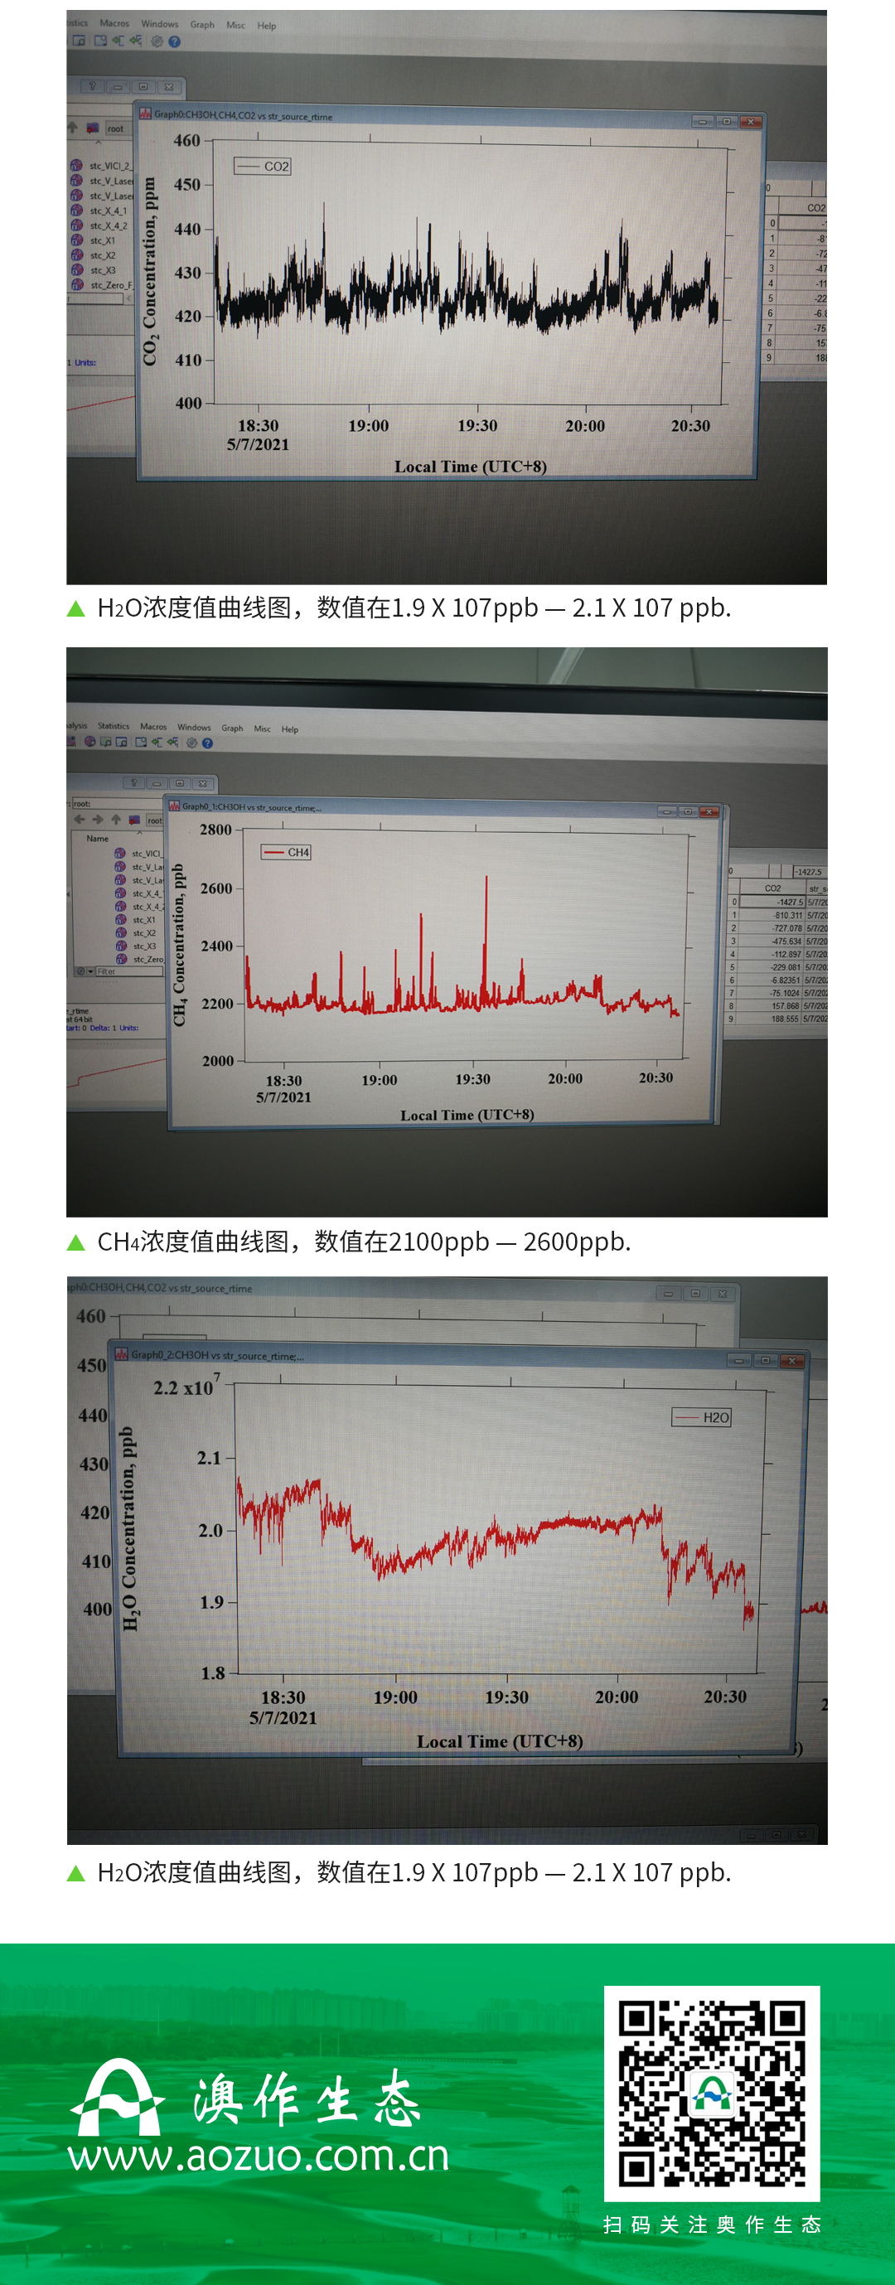This screenshot has width=895, height=2285.
Task: Click the -810.311 cell in CH4 photo table
Action: pos(771,916)
